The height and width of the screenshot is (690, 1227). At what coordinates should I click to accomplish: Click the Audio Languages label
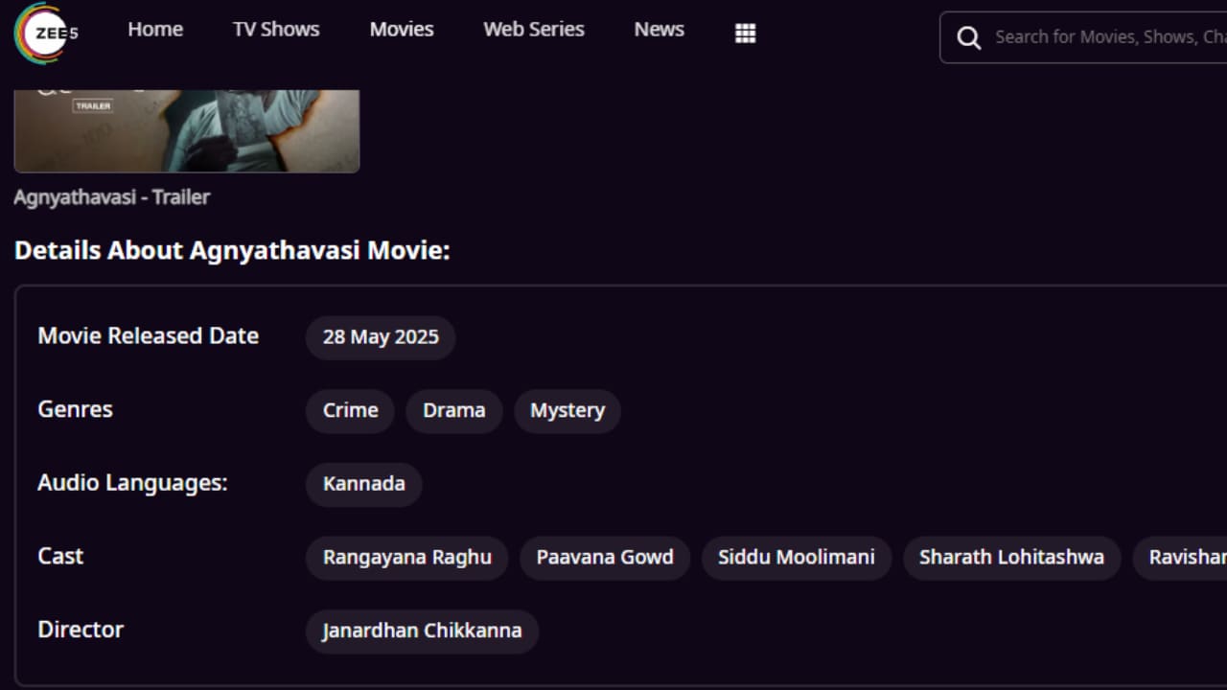click(133, 483)
